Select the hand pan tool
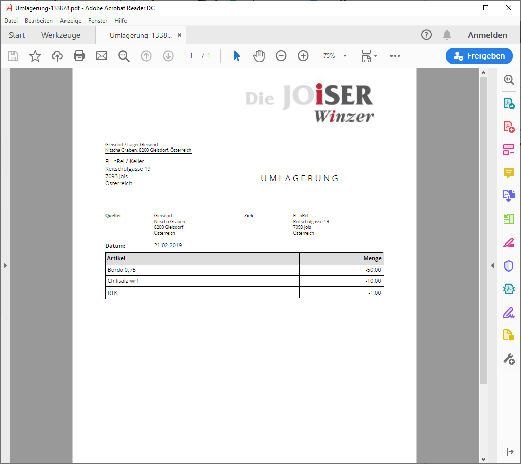 259,56
